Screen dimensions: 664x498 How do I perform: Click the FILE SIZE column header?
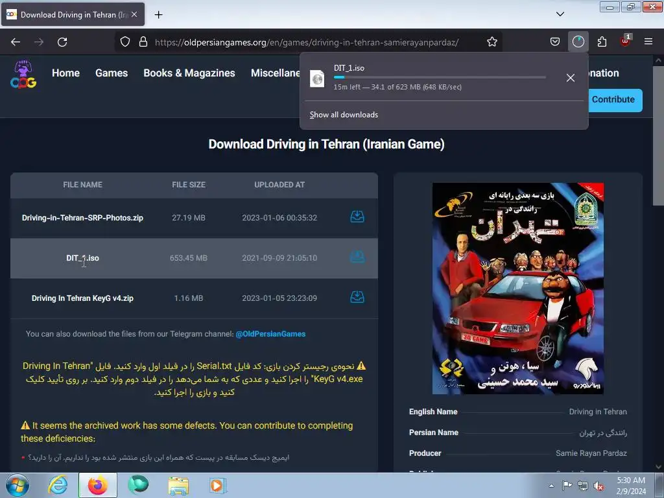click(x=189, y=185)
